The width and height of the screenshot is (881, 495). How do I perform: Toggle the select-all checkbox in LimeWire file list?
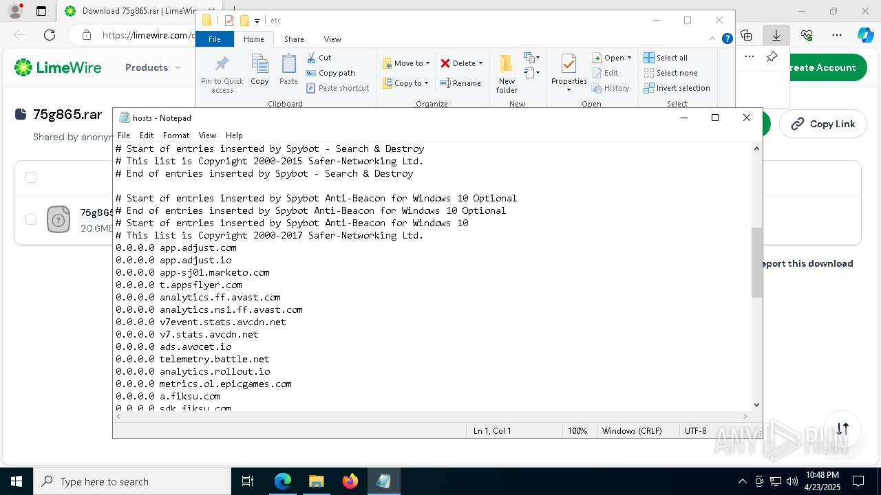click(31, 177)
